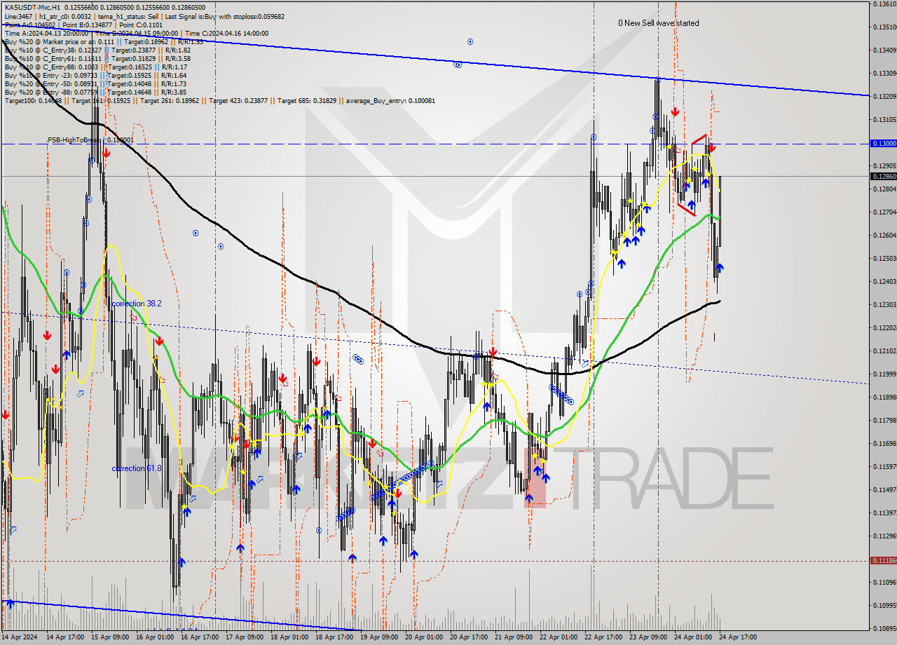
Task: Click the 0.11597 price axis value
Action: tap(885, 466)
